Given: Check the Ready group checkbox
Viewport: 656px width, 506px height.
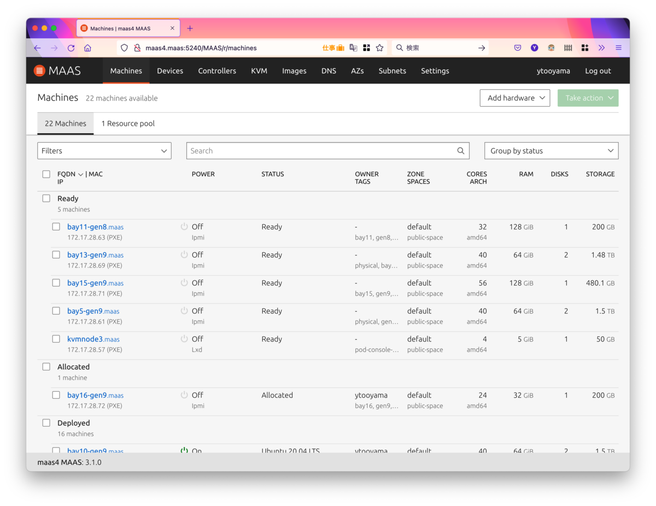Looking at the screenshot, I should click(x=46, y=199).
